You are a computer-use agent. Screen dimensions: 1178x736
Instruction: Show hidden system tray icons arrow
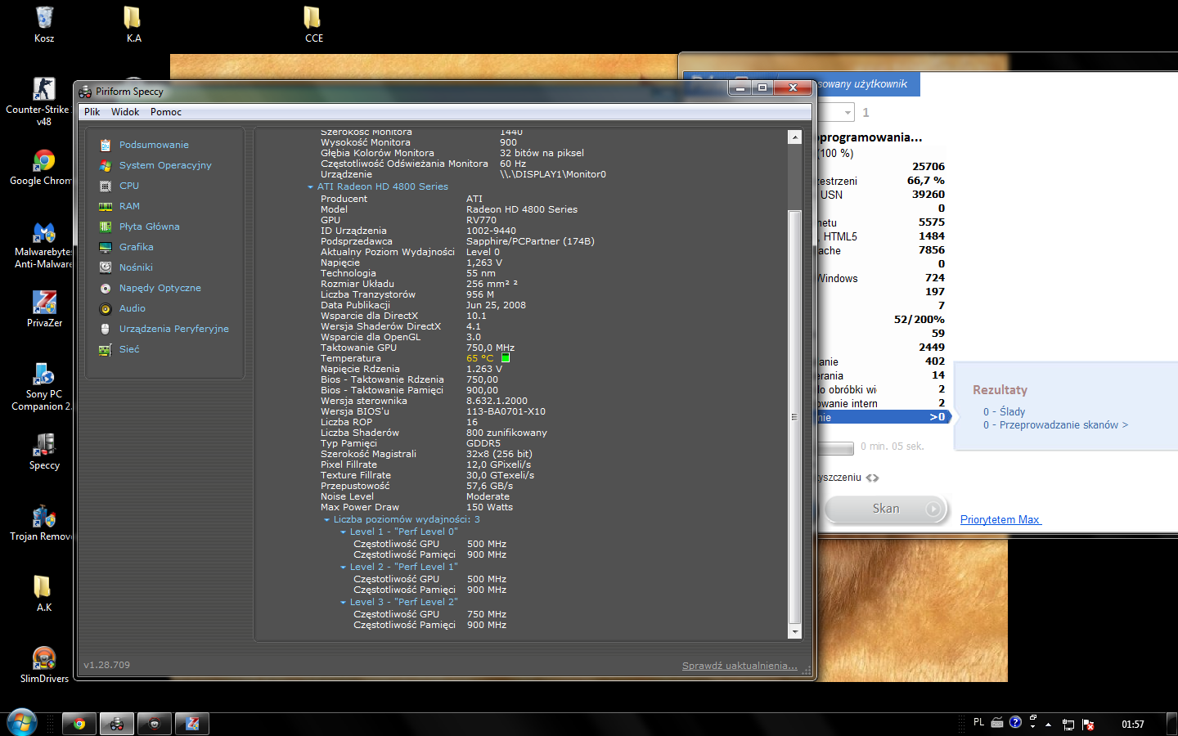click(x=1048, y=725)
